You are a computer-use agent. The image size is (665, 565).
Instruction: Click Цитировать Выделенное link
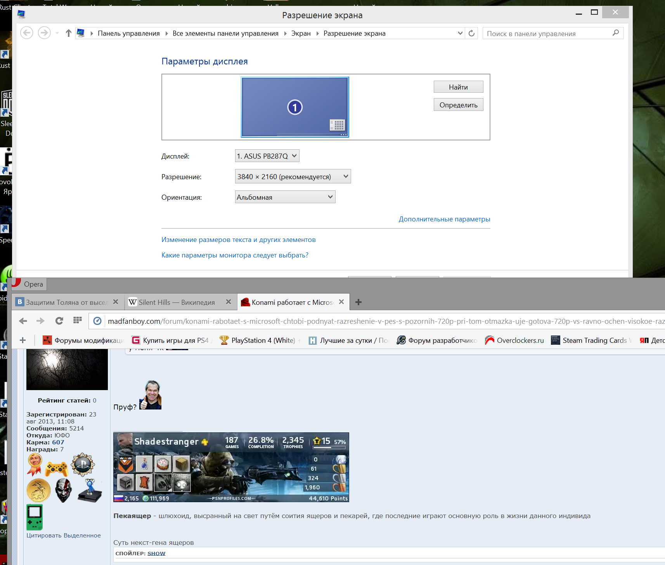(x=64, y=535)
